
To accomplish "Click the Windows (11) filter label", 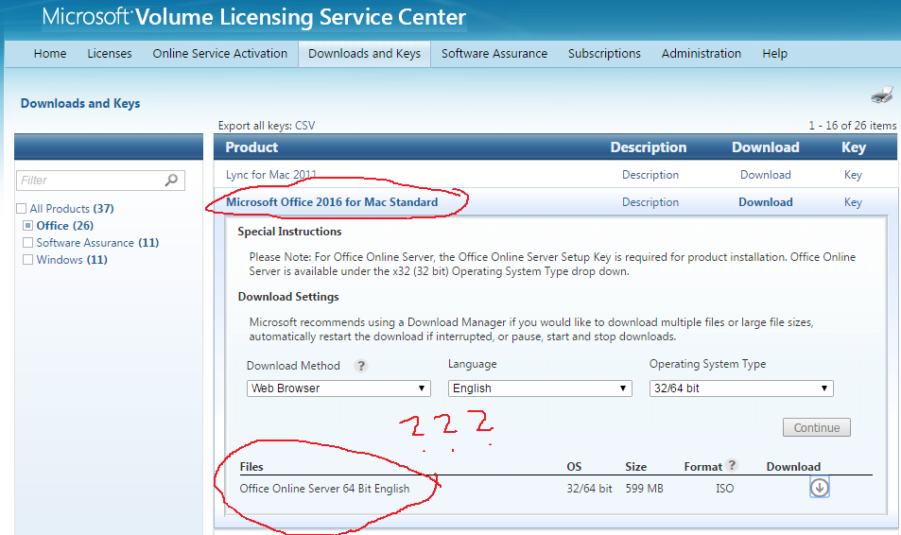I will click(72, 260).
